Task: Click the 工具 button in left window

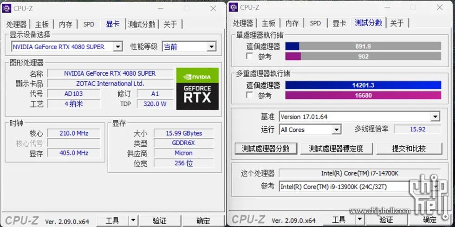Action: 112,221
